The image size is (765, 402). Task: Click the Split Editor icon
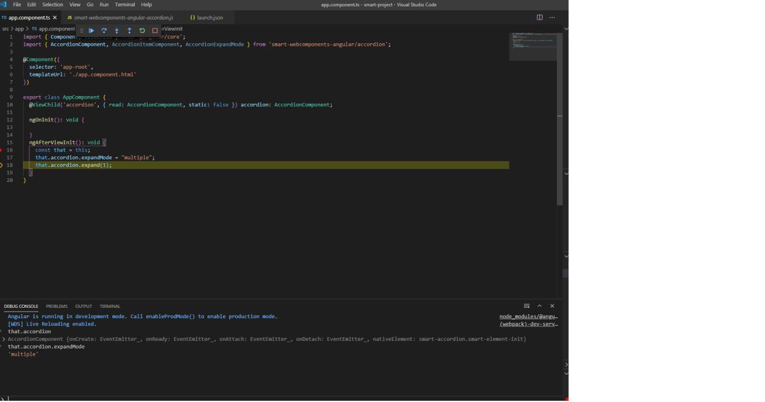click(539, 17)
